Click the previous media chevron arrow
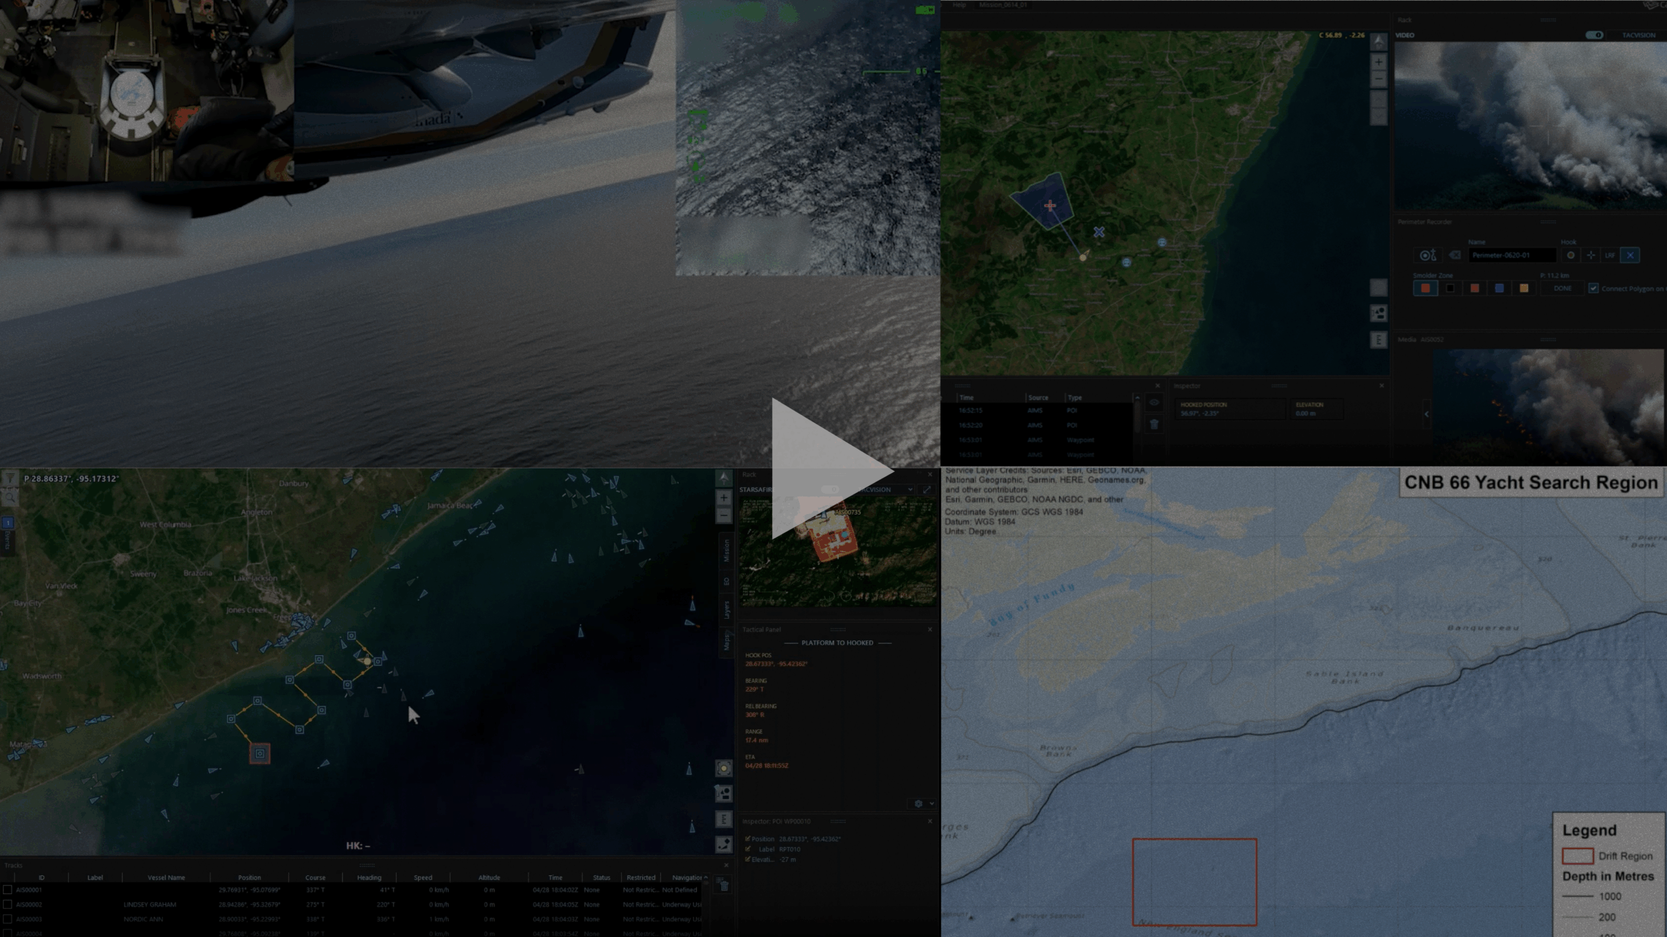Viewport: 1667px width, 937px height. [1427, 414]
